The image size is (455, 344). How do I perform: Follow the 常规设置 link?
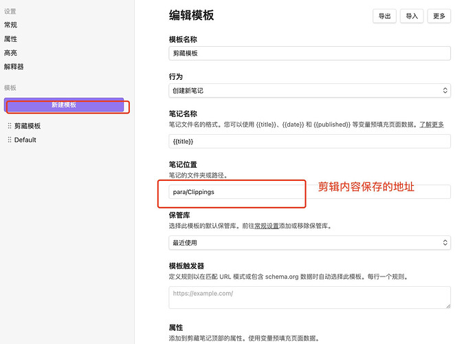tap(267, 226)
